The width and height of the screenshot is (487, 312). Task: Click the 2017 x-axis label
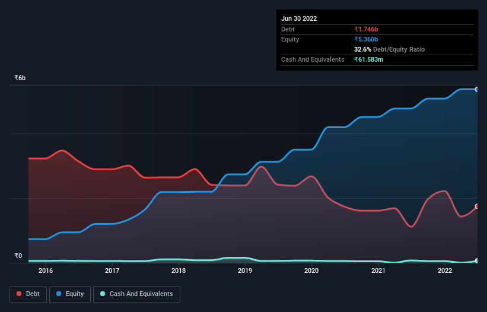click(x=112, y=270)
